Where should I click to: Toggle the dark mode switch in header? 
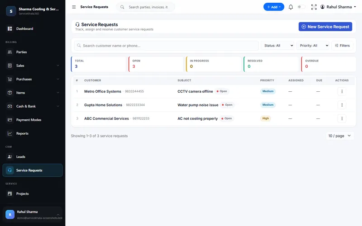[x=301, y=7]
